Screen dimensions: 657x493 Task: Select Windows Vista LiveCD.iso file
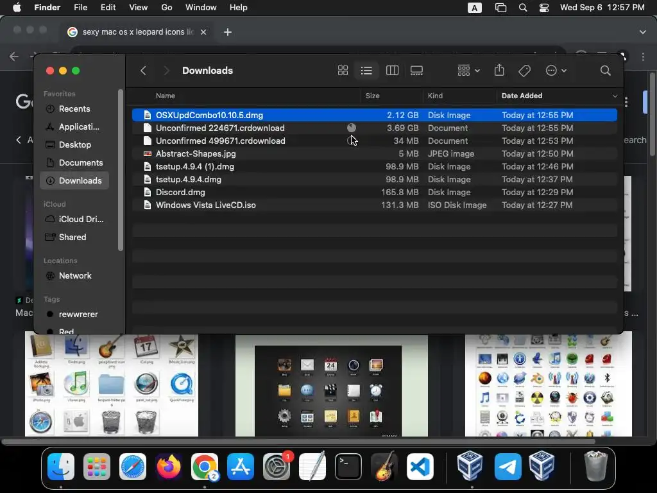click(x=374, y=205)
